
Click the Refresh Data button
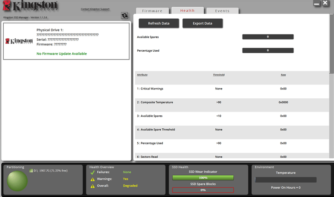tap(159, 23)
